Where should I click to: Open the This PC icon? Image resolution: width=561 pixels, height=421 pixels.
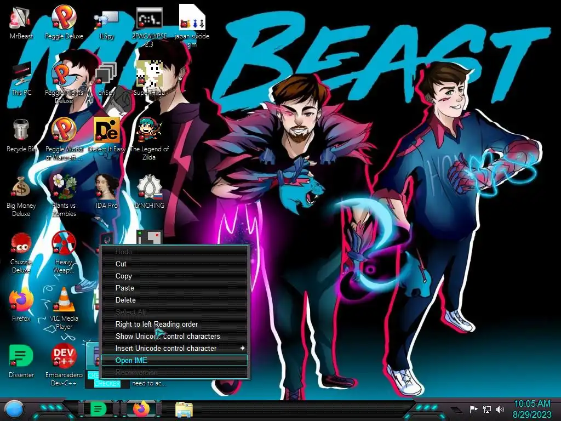(x=21, y=79)
